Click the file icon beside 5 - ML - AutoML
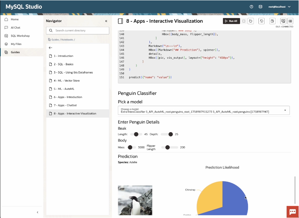Image resolution: width=299 pixels, height=218 pixels. [x=51, y=89]
